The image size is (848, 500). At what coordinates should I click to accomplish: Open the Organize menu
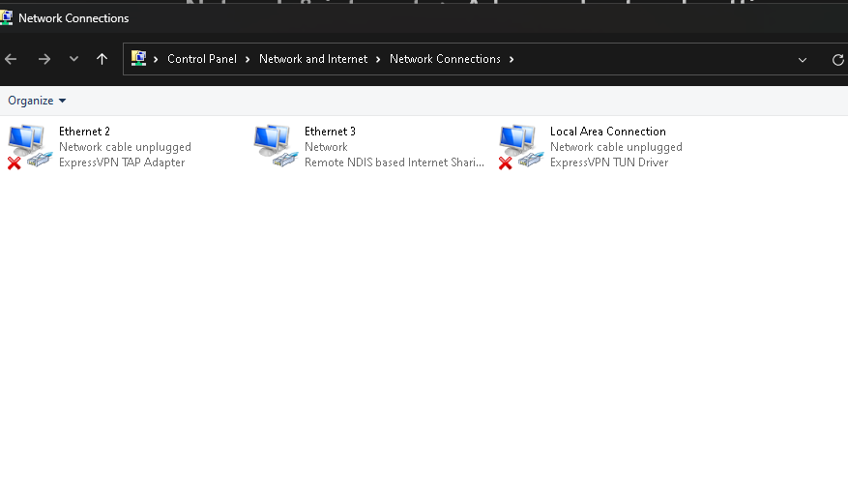(x=37, y=101)
